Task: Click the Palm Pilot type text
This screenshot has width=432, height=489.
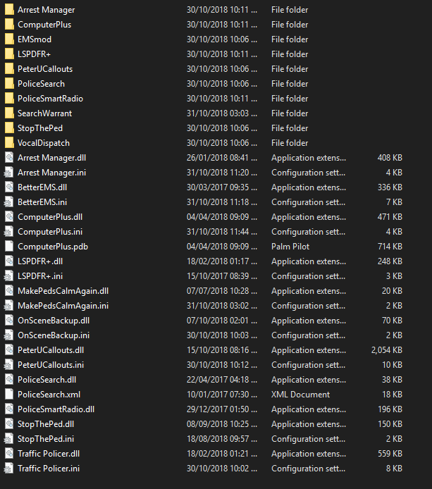Action: pyautogui.click(x=290, y=247)
